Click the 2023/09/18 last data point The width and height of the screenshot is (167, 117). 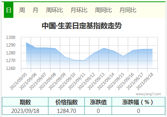pos(152,49)
